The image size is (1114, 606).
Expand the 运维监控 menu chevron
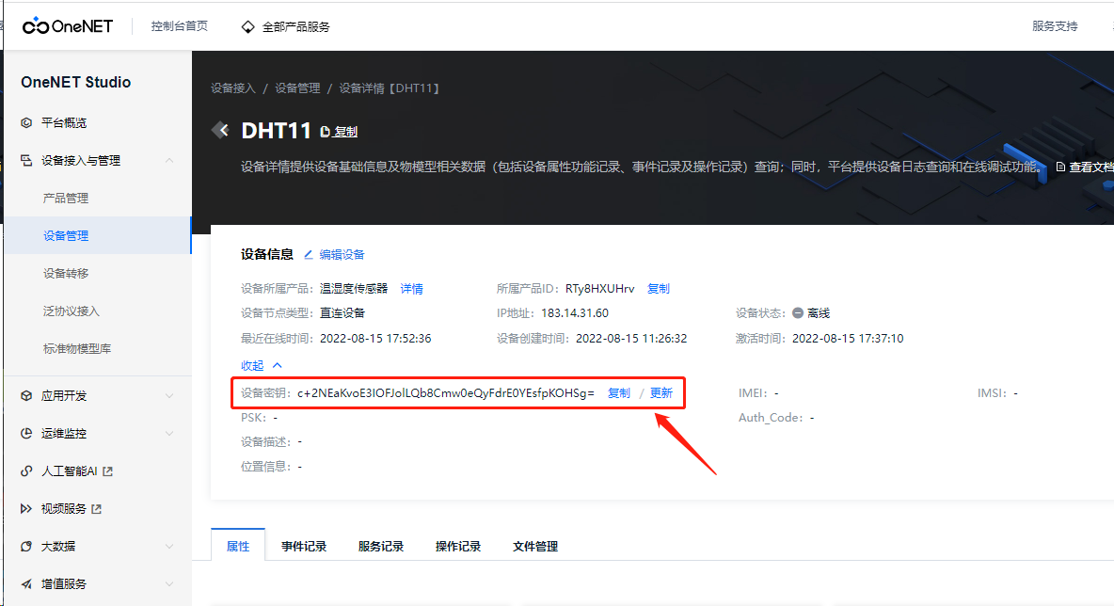point(169,434)
